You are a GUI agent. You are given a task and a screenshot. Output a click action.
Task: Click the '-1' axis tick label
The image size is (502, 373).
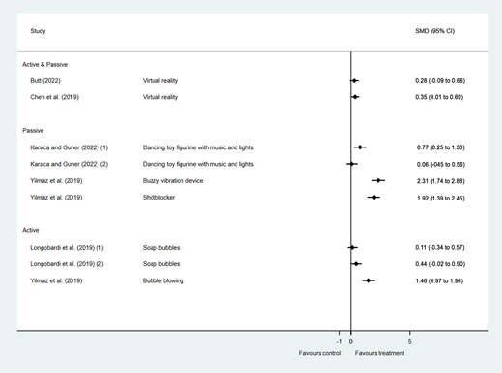pyautogui.click(x=339, y=341)
